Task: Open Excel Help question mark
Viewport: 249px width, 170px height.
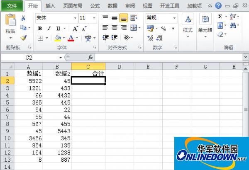Action: coord(218,6)
